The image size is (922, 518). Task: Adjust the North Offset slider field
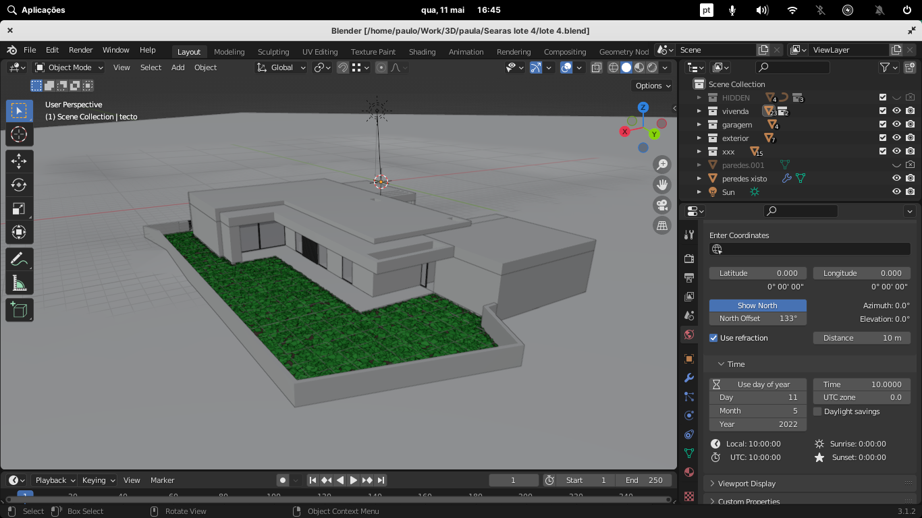click(x=757, y=318)
